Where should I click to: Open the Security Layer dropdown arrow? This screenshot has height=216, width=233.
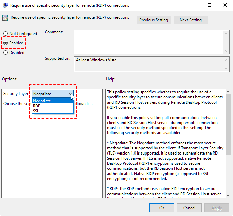pos(71,94)
